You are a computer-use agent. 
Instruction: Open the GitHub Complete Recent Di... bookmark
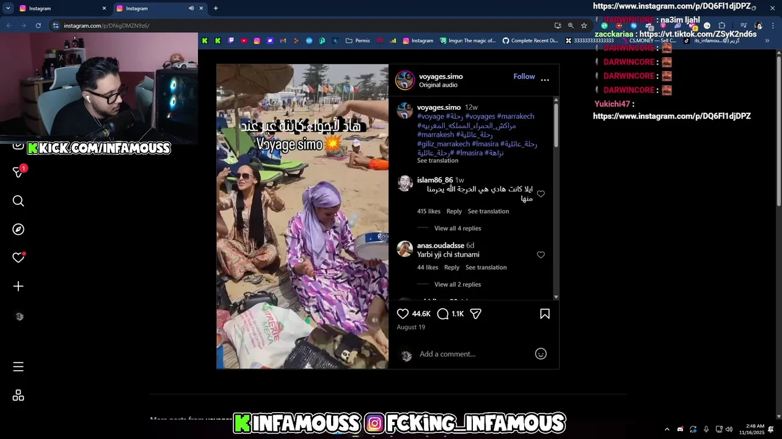(x=530, y=41)
